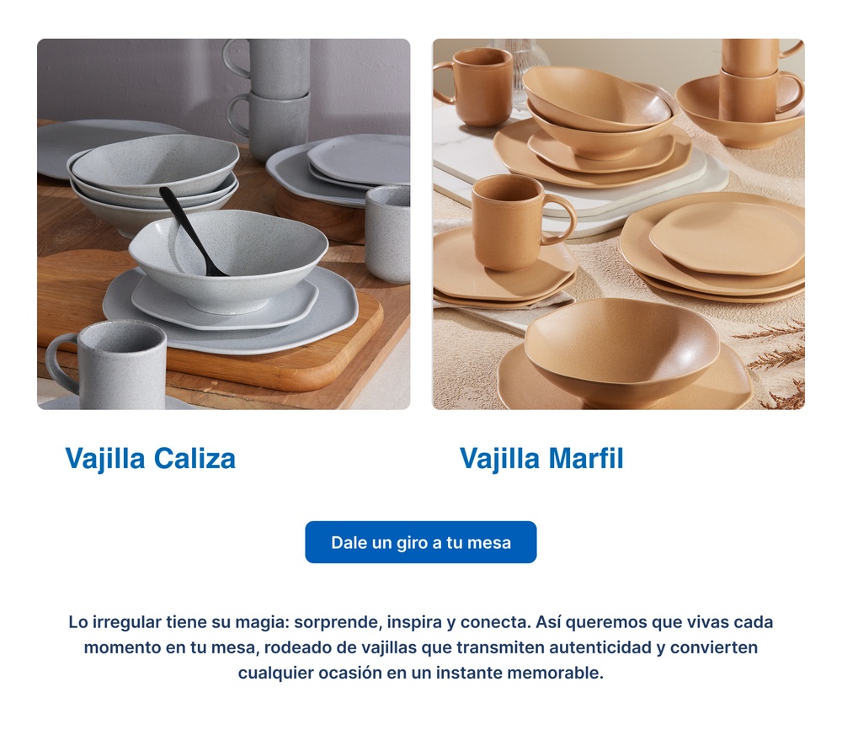Click the large terracotta bowl in foreground
Viewport: 842px width, 751px height.
(x=622, y=352)
